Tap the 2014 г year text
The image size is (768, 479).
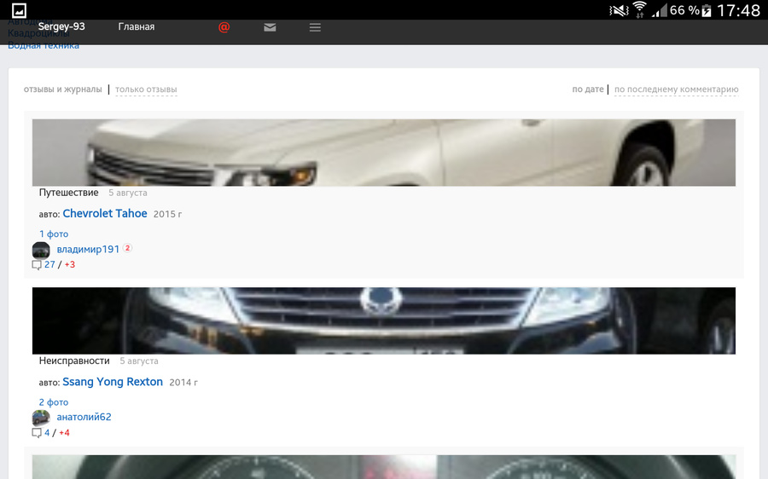tap(183, 383)
